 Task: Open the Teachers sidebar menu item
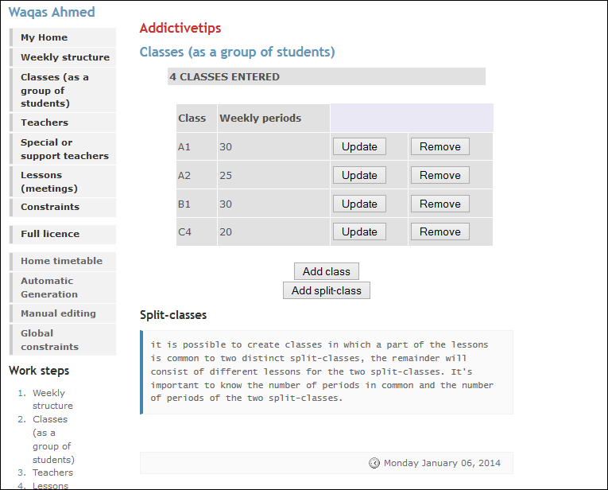(x=63, y=122)
